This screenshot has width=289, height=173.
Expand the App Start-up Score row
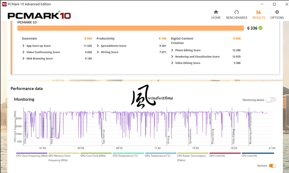point(23,46)
